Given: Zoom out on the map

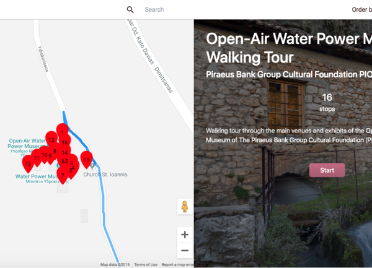Looking at the screenshot, I should [x=185, y=250].
